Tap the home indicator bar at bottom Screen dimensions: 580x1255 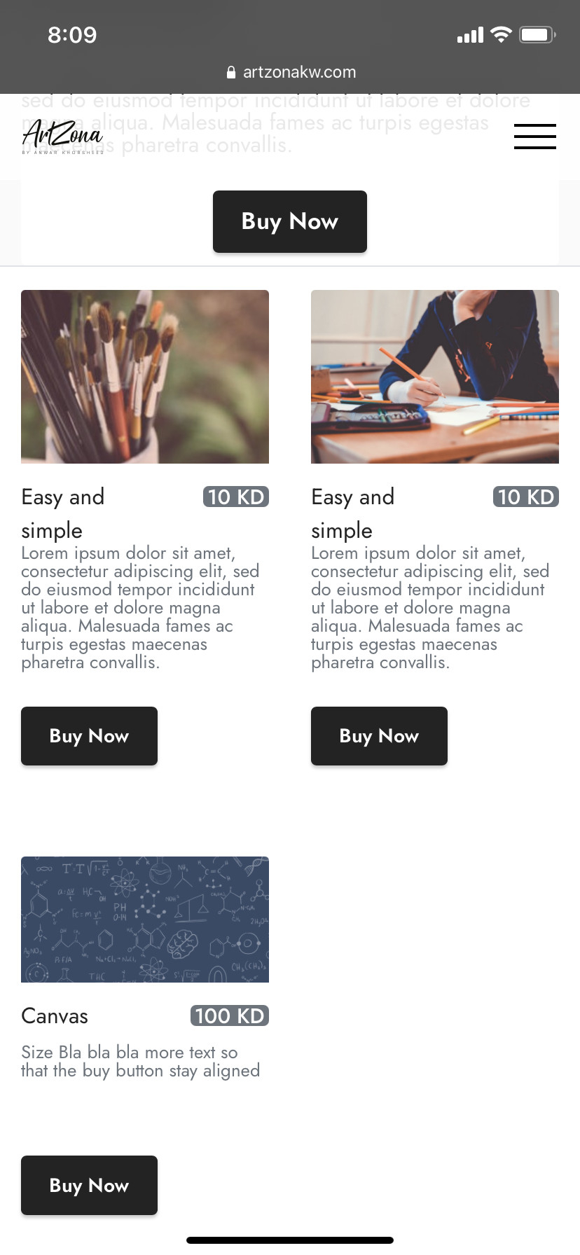coord(290,1240)
